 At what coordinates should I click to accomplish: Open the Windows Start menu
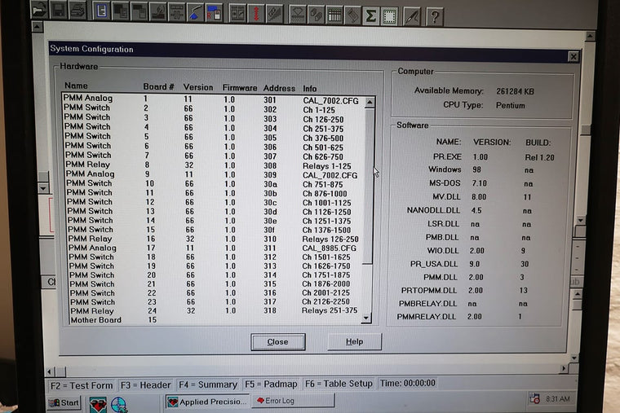[64, 402]
